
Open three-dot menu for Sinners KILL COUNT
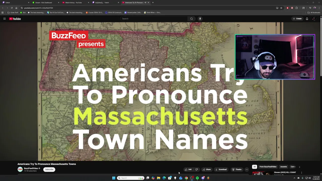click(x=301, y=173)
